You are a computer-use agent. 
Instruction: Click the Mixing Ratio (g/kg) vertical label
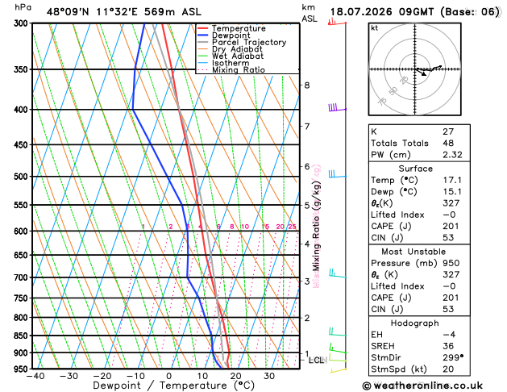point(316,226)
